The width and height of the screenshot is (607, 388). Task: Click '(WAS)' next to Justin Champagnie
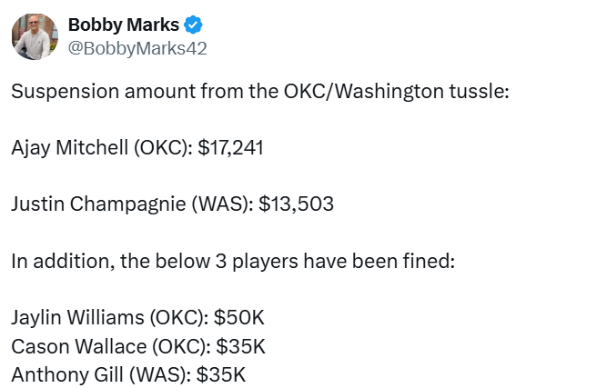pos(219,204)
